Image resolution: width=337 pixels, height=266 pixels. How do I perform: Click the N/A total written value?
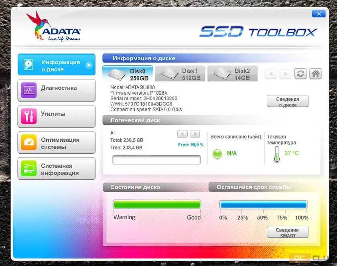[232, 153]
